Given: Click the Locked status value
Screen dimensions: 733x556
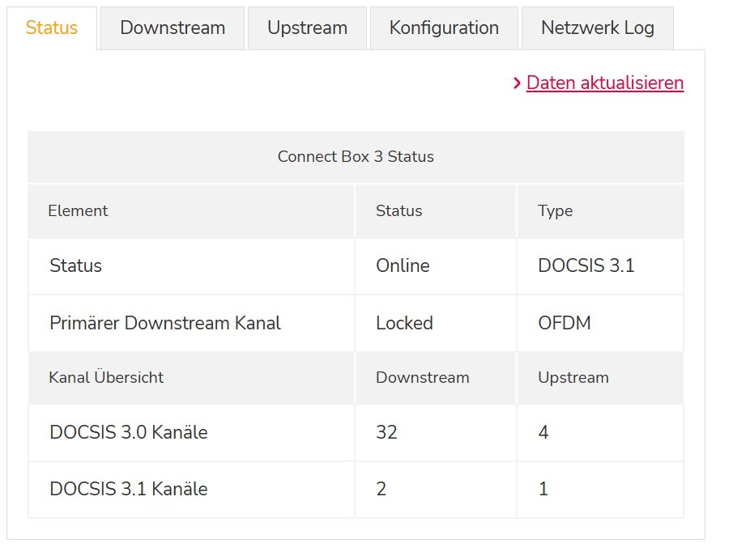Looking at the screenshot, I should (404, 323).
